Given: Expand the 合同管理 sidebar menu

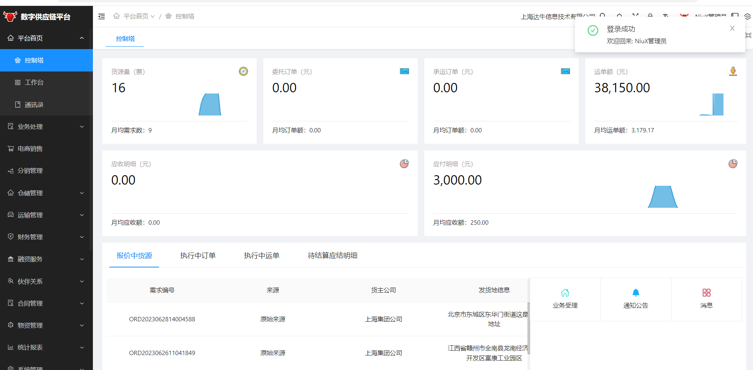Looking at the screenshot, I should tap(46, 303).
